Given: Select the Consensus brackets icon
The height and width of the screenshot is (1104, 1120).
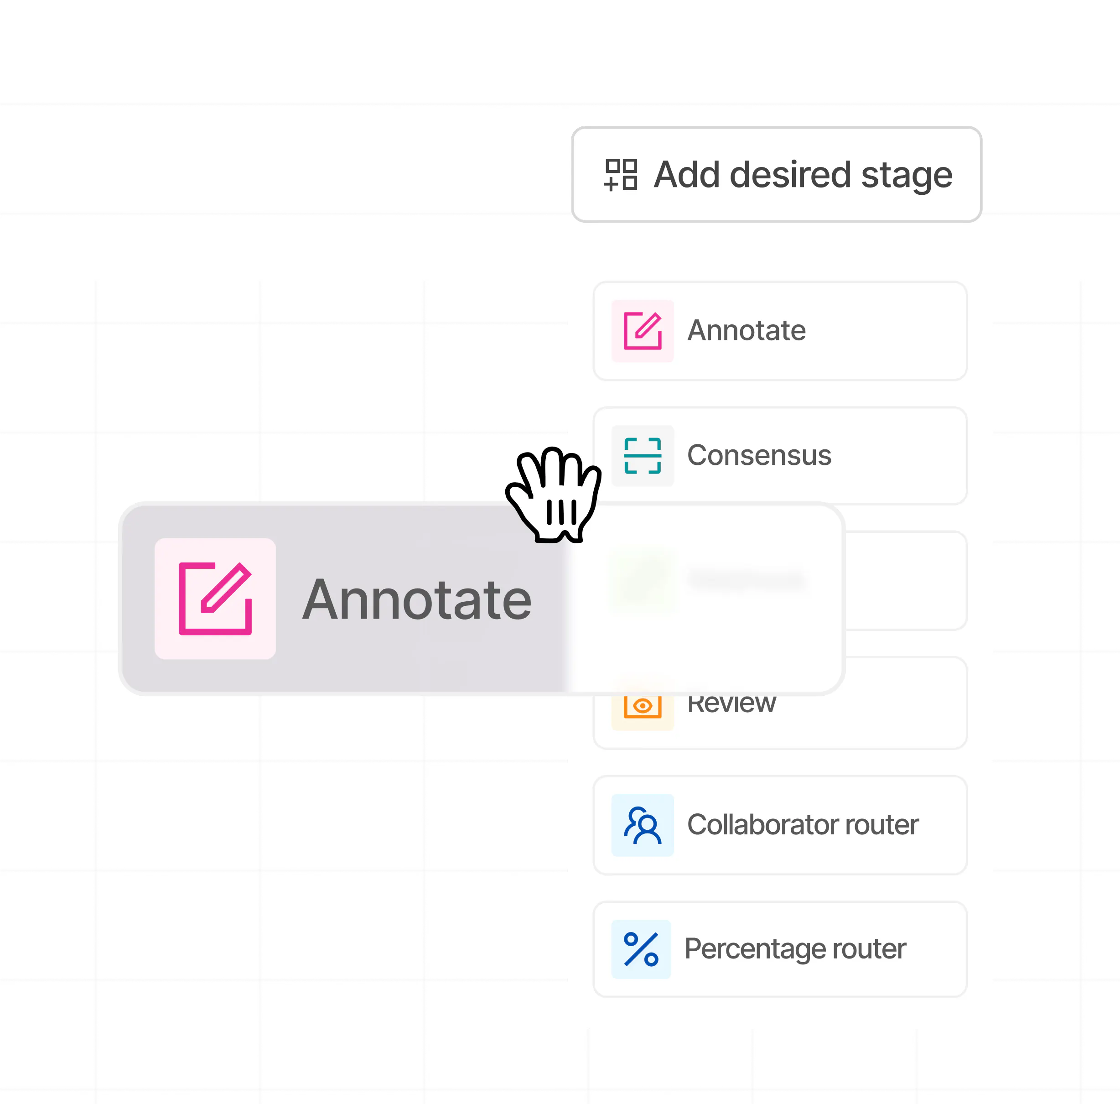Looking at the screenshot, I should (643, 456).
